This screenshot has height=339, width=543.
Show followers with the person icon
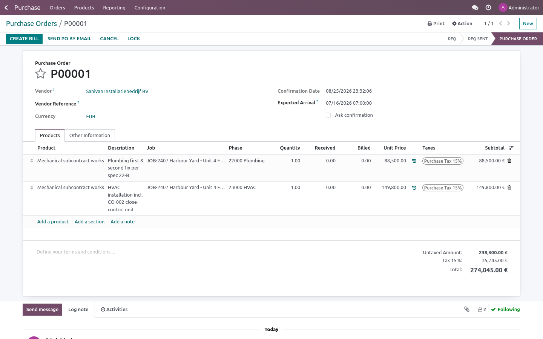[x=482, y=310]
